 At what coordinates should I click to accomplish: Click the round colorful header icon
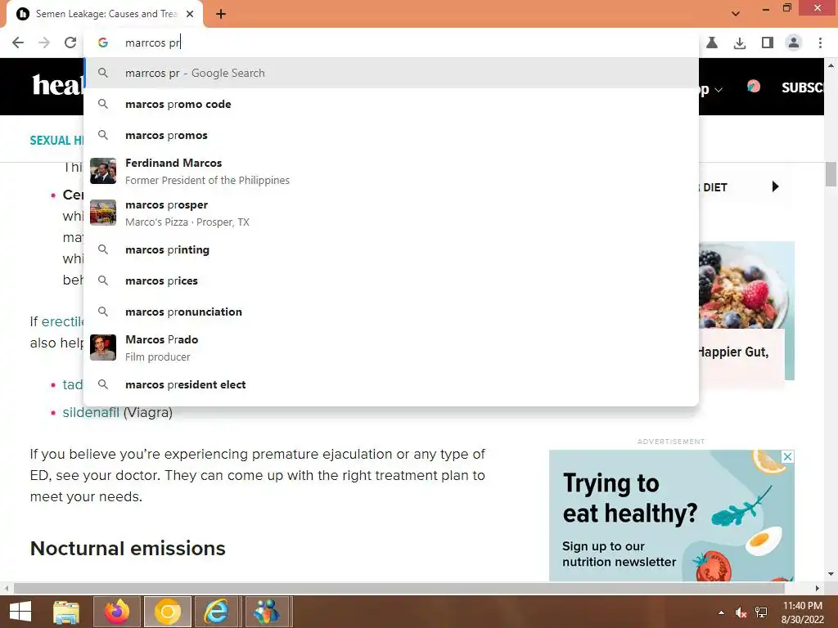[754, 87]
